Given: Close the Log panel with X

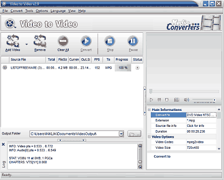Looking at the screenshot, I should point(3,144).
